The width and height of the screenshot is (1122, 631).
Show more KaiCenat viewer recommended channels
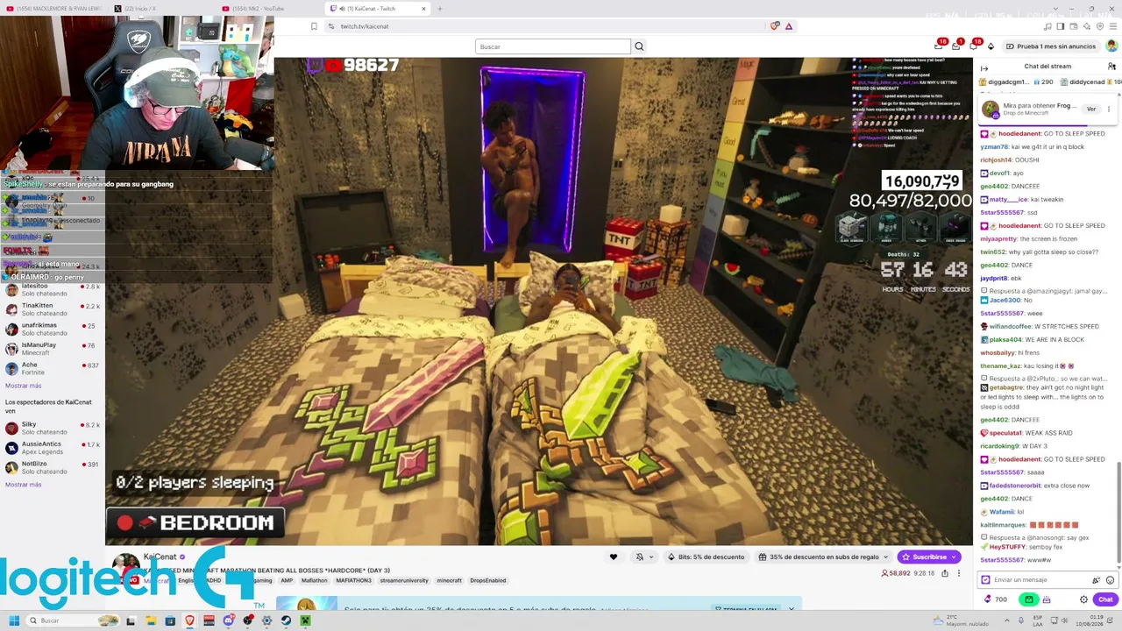(x=23, y=485)
